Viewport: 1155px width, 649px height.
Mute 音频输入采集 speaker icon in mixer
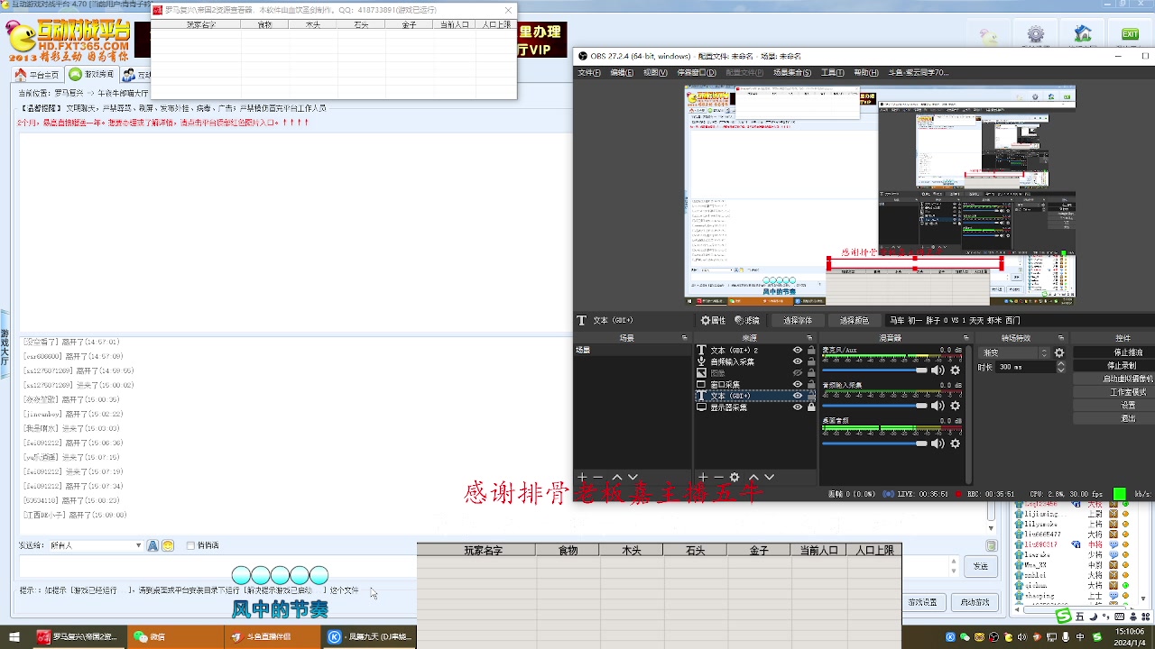point(938,406)
